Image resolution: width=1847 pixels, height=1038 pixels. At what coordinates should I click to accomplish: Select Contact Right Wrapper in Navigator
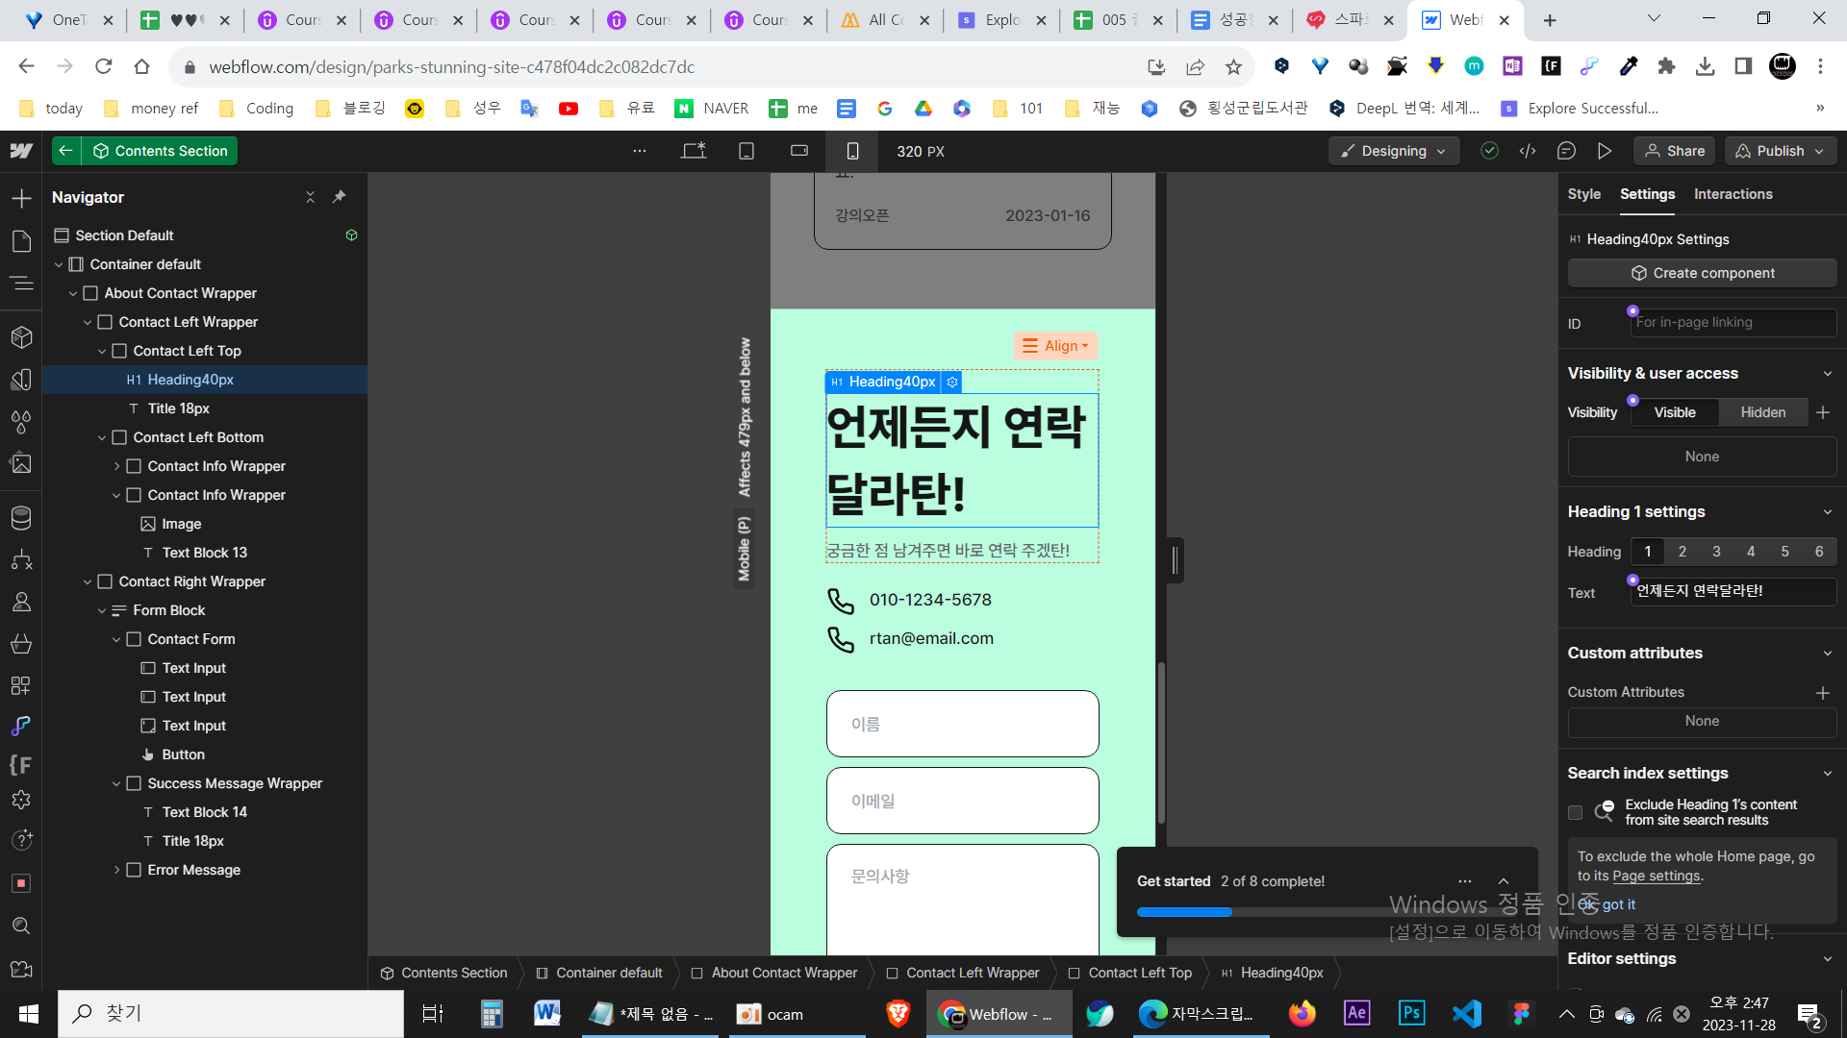[192, 581]
